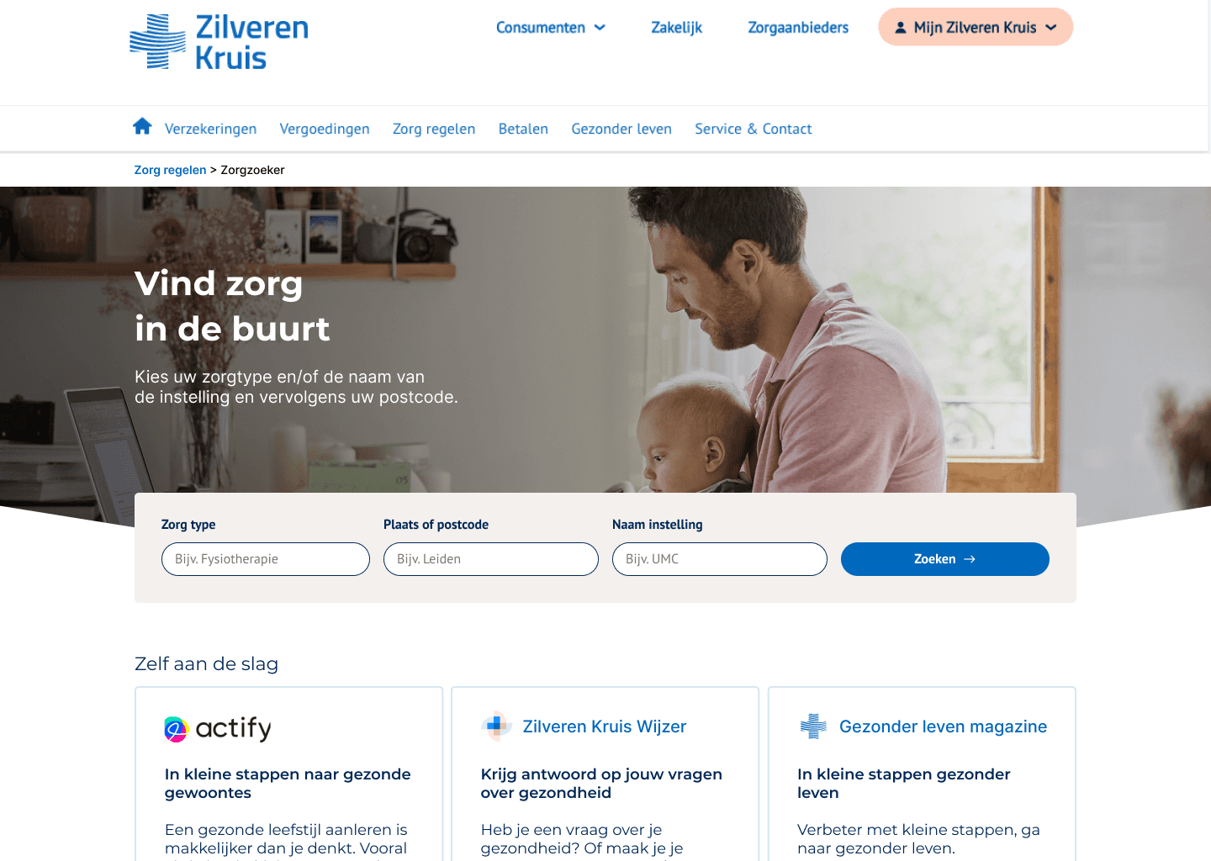Image resolution: width=1211 pixels, height=861 pixels.
Task: Open the Mijn Zilveren Kruis menu chevron
Action: pyautogui.click(x=1051, y=28)
